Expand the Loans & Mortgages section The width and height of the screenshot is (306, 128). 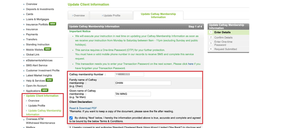tap(37, 19)
